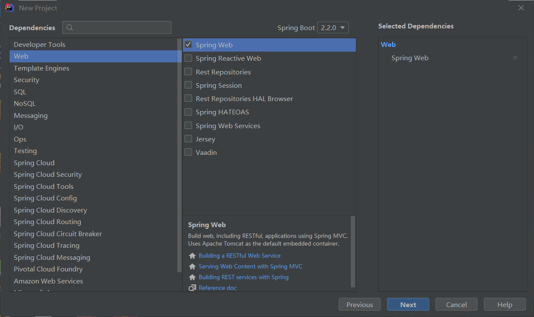
Task: Select Amazon Web Services category
Action: pos(93,281)
